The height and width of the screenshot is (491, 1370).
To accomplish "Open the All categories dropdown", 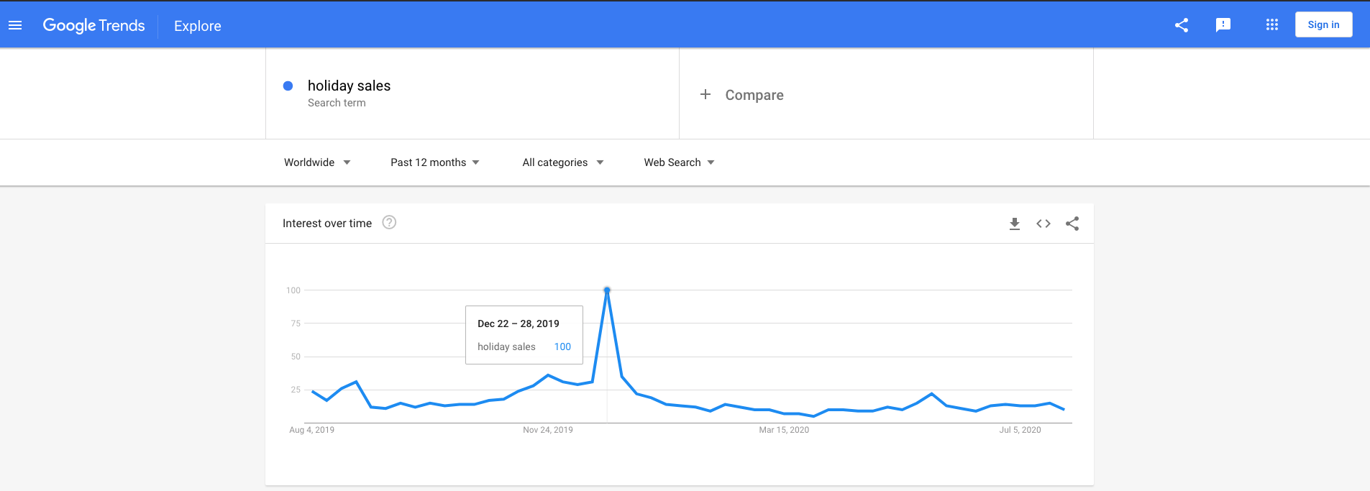I will [562, 162].
